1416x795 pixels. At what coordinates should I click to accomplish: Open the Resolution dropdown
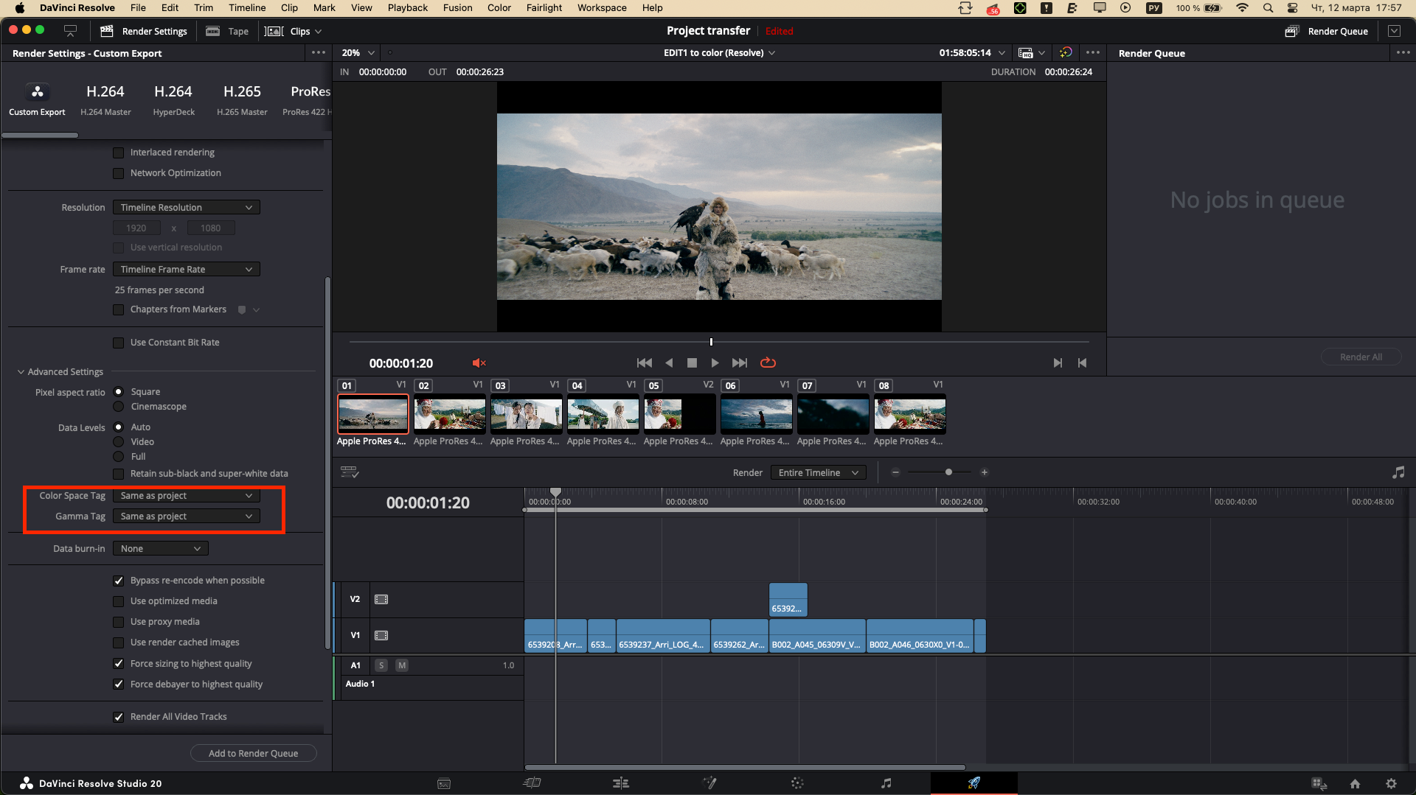click(x=185, y=207)
